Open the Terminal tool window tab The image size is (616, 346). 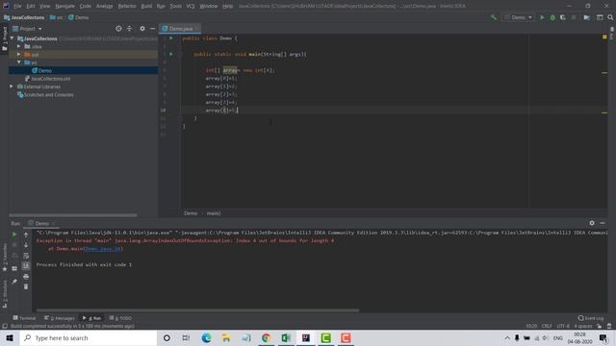(24, 318)
